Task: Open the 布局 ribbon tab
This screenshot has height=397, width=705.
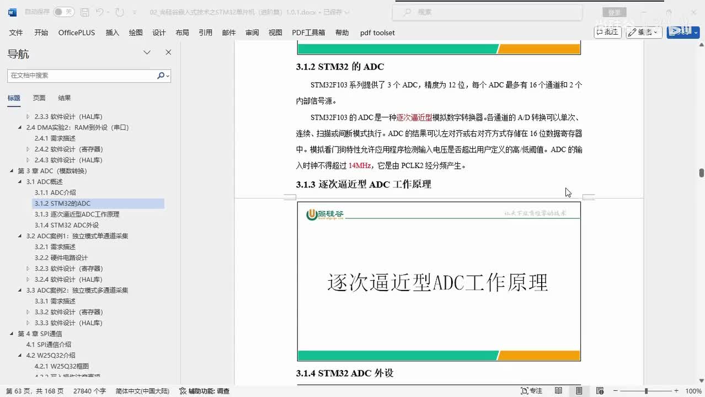Action: (182, 33)
